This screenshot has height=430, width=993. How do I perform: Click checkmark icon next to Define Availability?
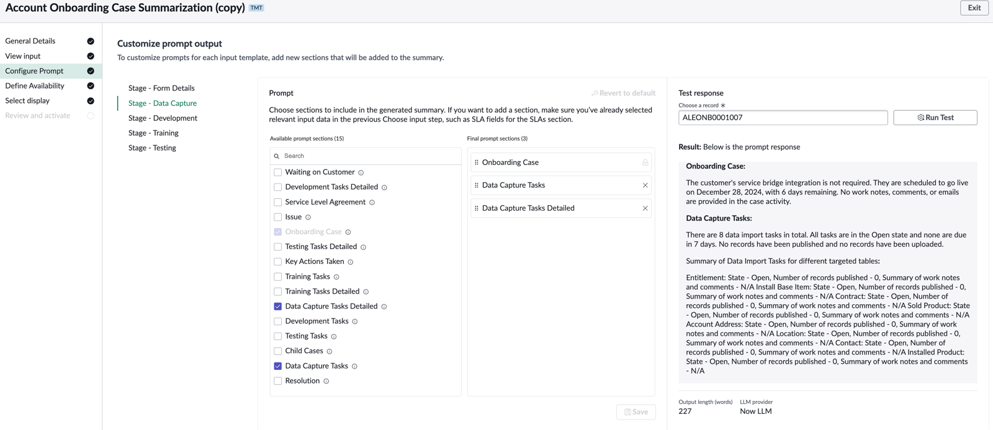click(91, 86)
